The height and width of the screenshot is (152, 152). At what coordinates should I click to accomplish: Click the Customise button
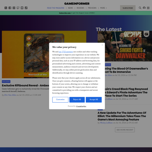point(60,100)
